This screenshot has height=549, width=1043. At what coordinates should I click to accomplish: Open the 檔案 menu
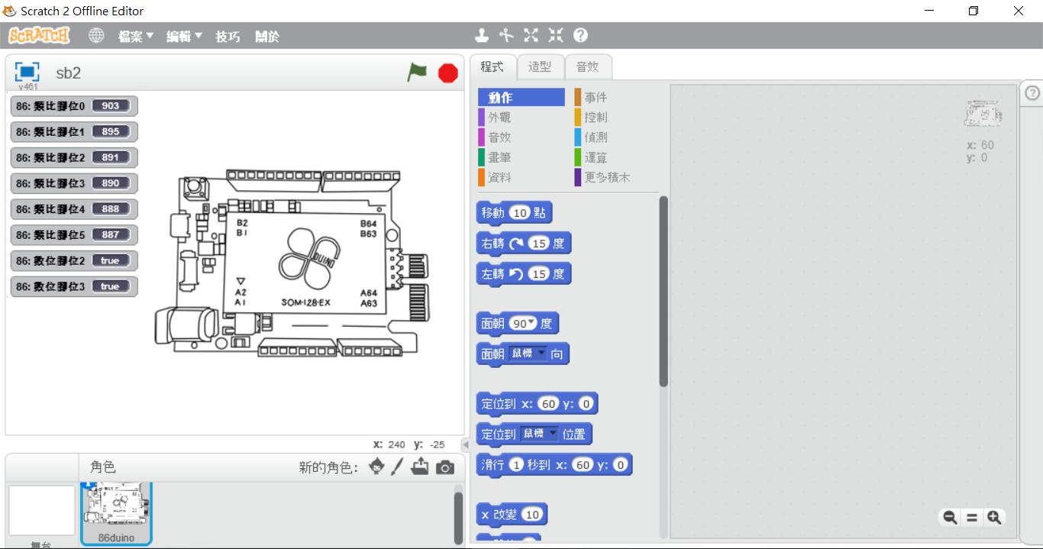pyautogui.click(x=135, y=36)
